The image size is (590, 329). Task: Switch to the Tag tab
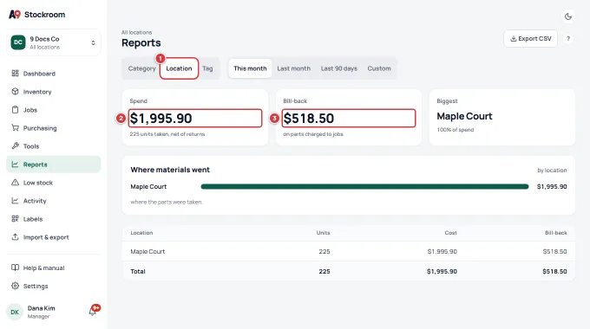point(207,68)
